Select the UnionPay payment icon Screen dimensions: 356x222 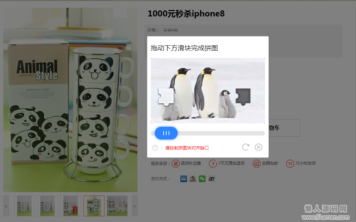[211, 179]
